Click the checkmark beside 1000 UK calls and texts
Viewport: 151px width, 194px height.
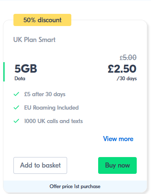pyautogui.click(x=16, y=121)
